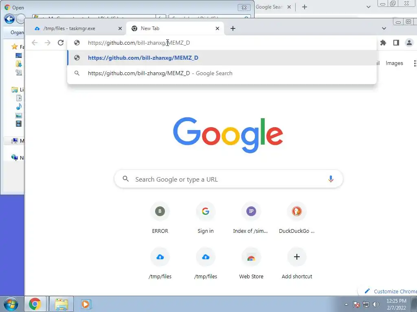Image resolution: width=417 pixels, height=312 pixels.
Task: Open the Images link
Action: pos(394,63)
